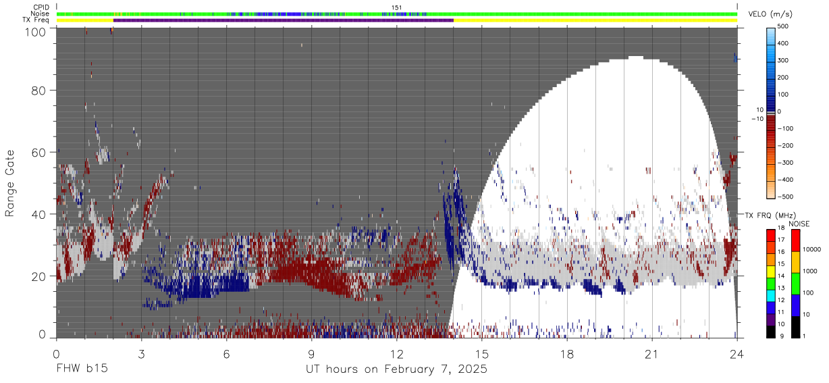Image resolution: width=829 pixels, height=383 pixels.
Task: Click the 3 tick on the UT hours axis
Action: (141, 354)
